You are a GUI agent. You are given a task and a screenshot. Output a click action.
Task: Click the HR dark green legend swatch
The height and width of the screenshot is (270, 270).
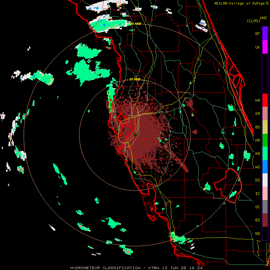click(x=265, y=140)
